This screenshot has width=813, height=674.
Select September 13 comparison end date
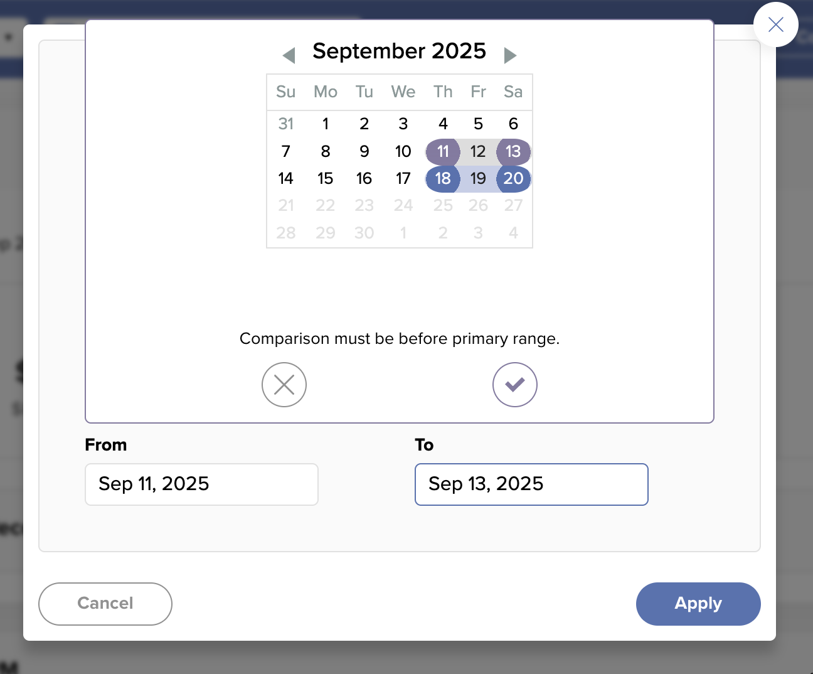point(513,151)
